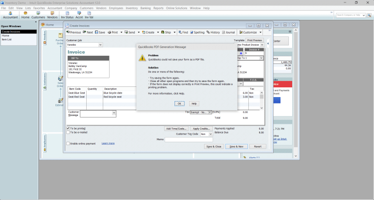Screen dimensions: 374x200
Task: Open Vendors center from toolbar
Action: click(52, 15)
